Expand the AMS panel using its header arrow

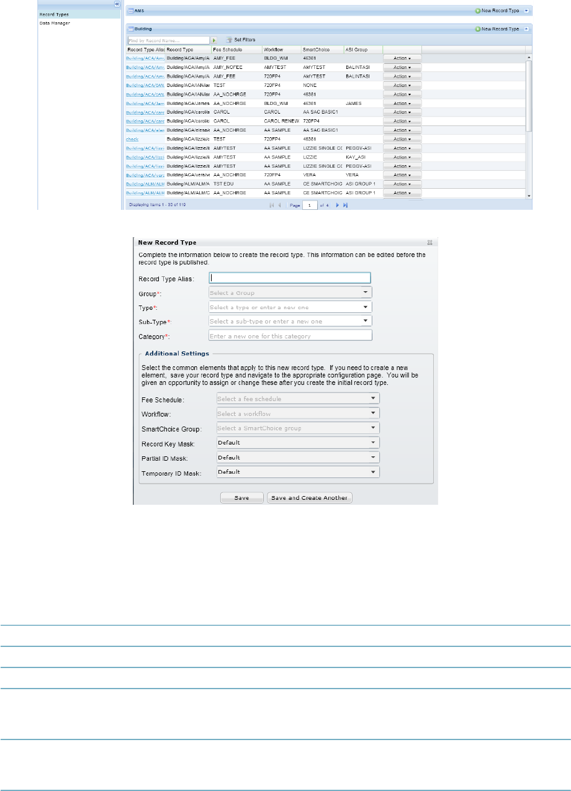click(526, 11)
